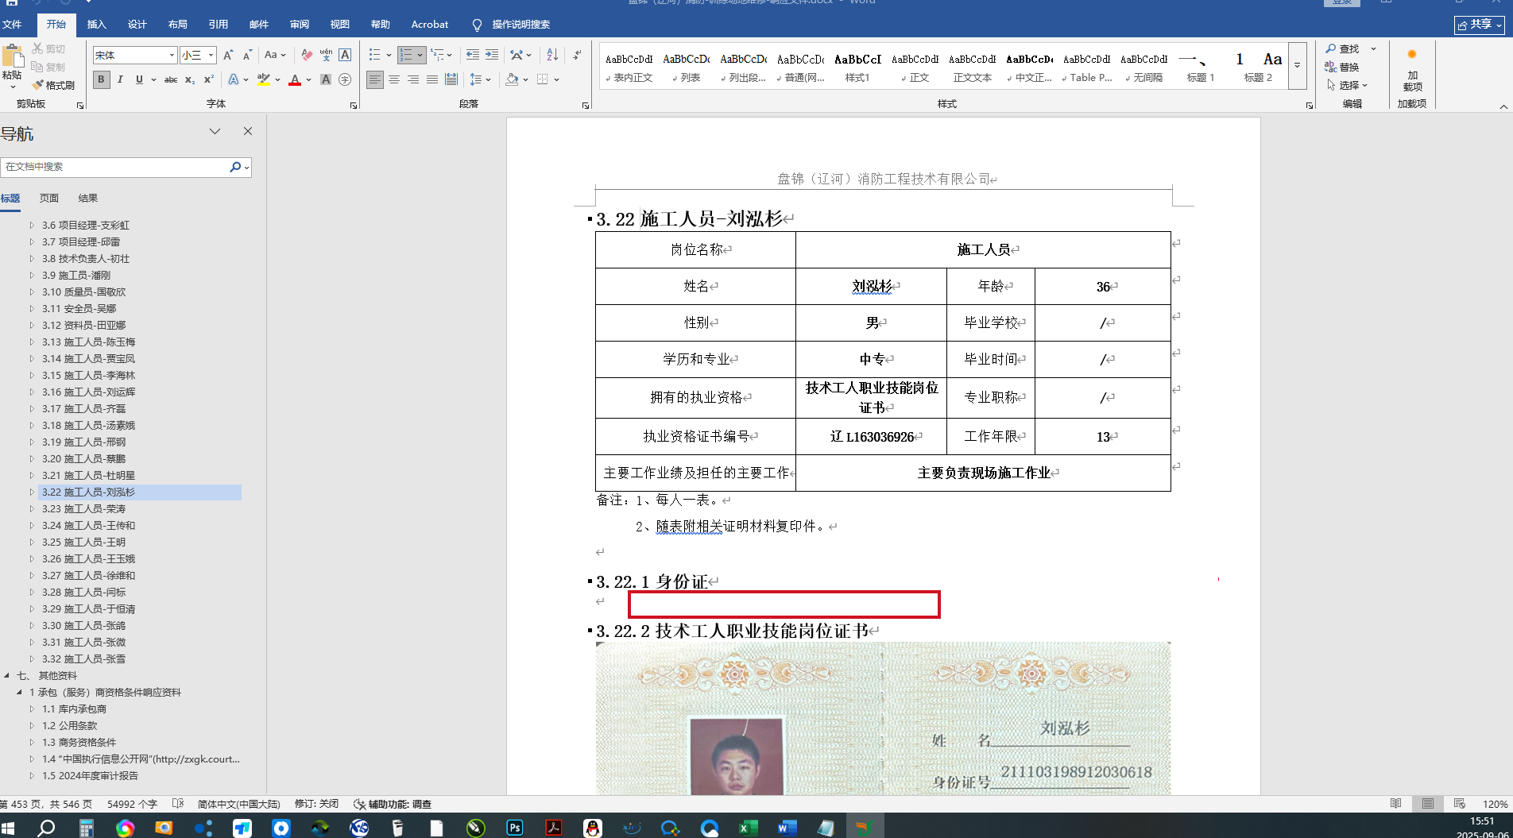
Task: Open the 插入 (Insert) ribbon tab
Action: [97, 25]
